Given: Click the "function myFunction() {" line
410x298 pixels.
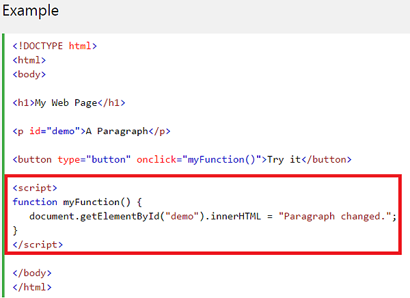Looking at the screenshot, I should tap(77, 202).
